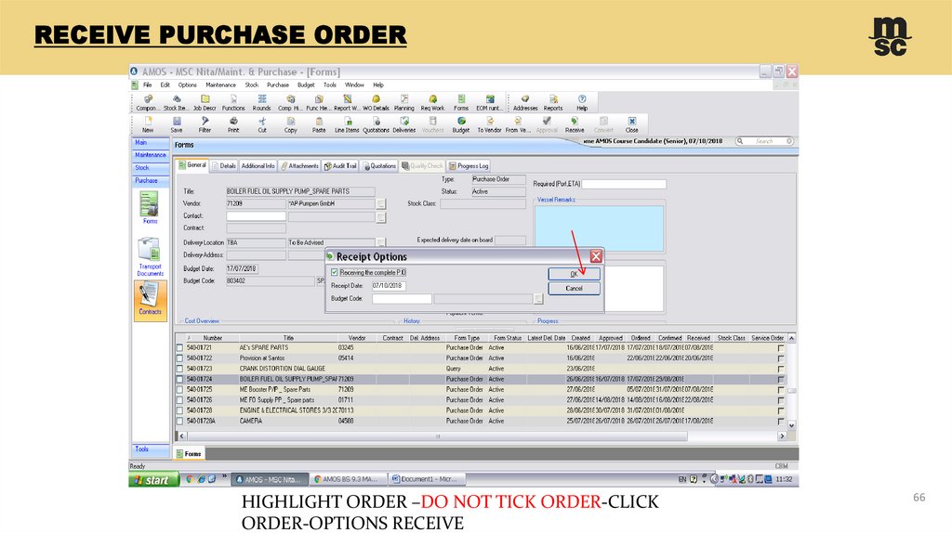The height and width of the screenshot is (533, 952).
Task: Open the WO Details toolbar icon
Action: point(376,102)
